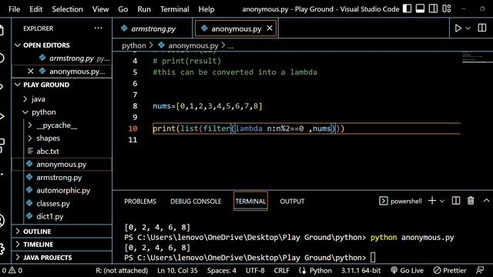Open the File menu
The width and height of the screenshot is (493, 277).
[x=15, y=9]
